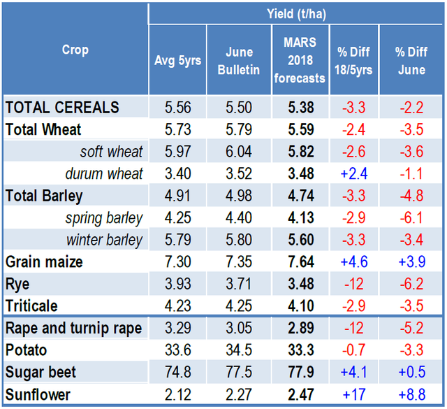Click the MARS 2018 forecasts header

click(x=300, y=61)
